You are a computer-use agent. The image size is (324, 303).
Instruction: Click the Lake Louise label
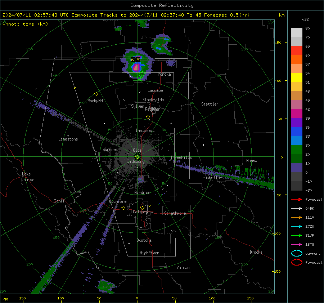click(x=28, y=177)
